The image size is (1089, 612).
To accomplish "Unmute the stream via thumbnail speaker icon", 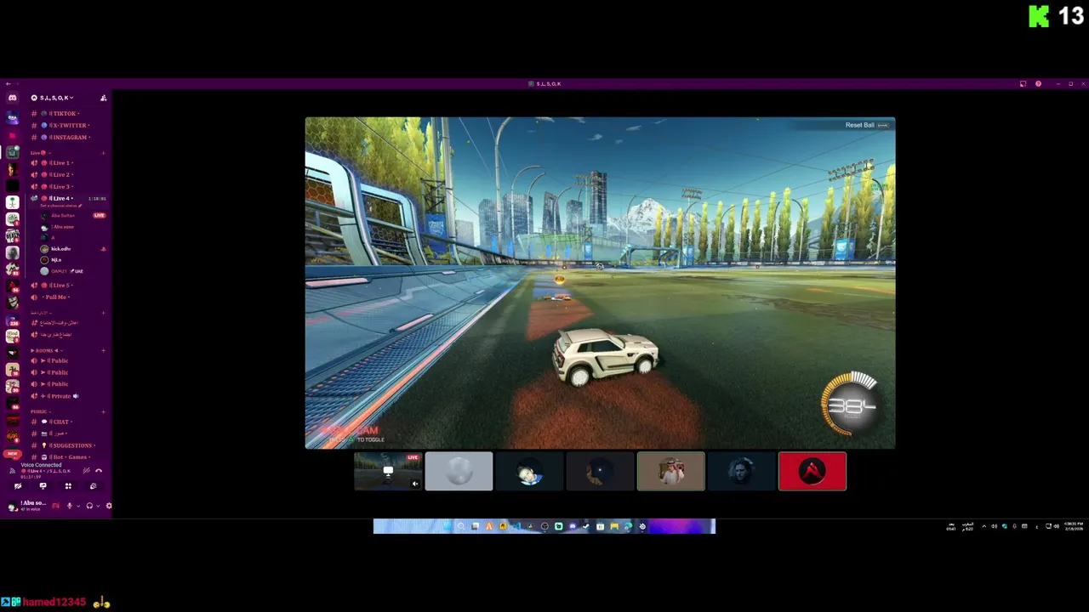I will click(x=415, y=484).
